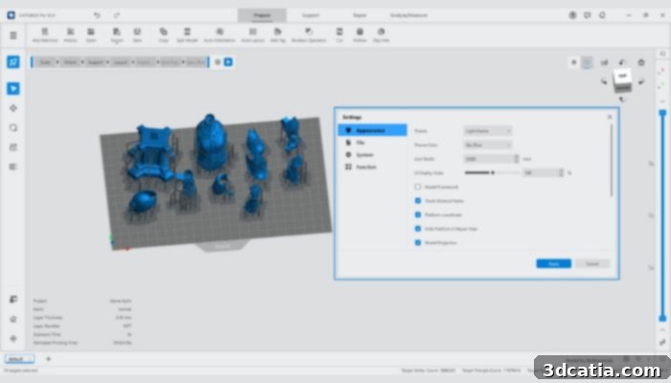Click the plus button beside default profile
The image size is (671, 383).
[48, 359]
